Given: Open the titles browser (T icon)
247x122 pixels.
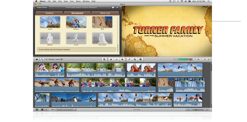Looking at the screenshot, I should (x=202, y=59).
